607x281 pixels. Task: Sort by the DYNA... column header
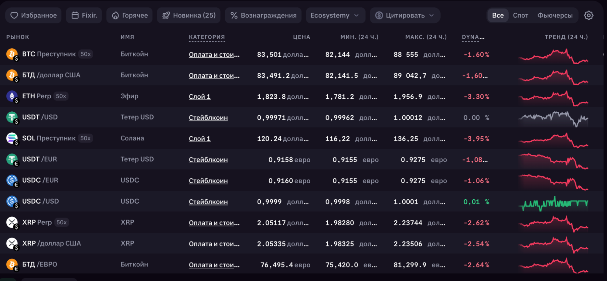click(x=473, y=37)
